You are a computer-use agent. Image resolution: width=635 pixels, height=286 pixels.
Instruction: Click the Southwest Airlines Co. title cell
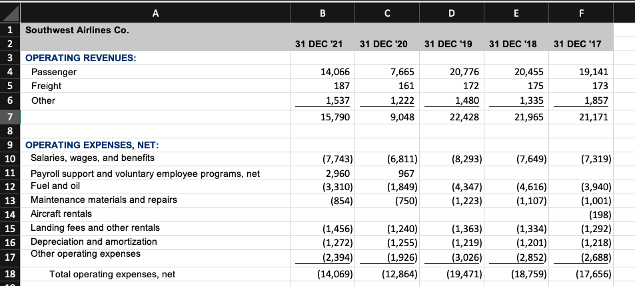pos(77,30)
